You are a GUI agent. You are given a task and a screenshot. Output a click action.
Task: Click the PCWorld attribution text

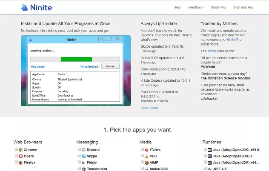(x=208, y=67)
